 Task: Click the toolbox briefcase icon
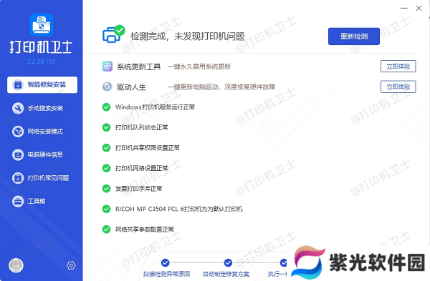18,202
